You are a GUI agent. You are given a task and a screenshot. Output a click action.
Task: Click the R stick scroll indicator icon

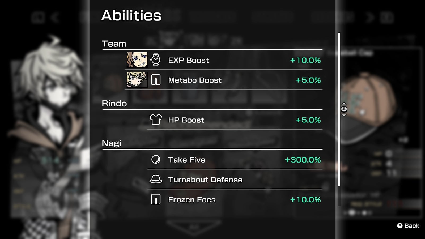tap(344, 109)
